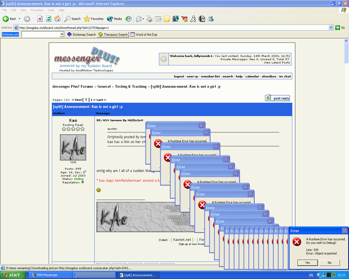Image resolution: width=349 pixels, height=279 pixels.
Task: Click the smiley face toolbar icon
Action: point(185,19)
